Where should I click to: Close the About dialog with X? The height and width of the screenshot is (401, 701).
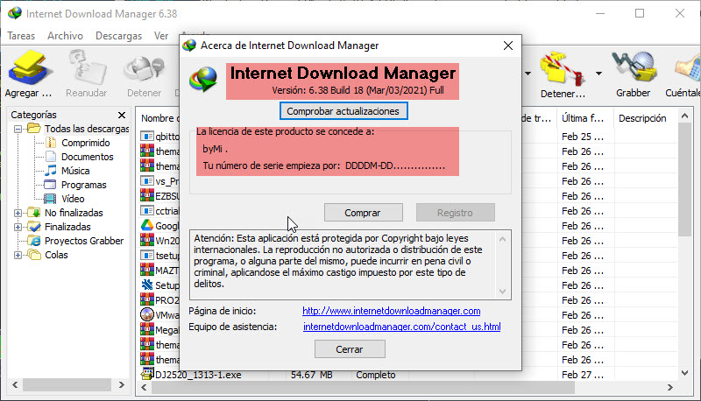point(508,46)
